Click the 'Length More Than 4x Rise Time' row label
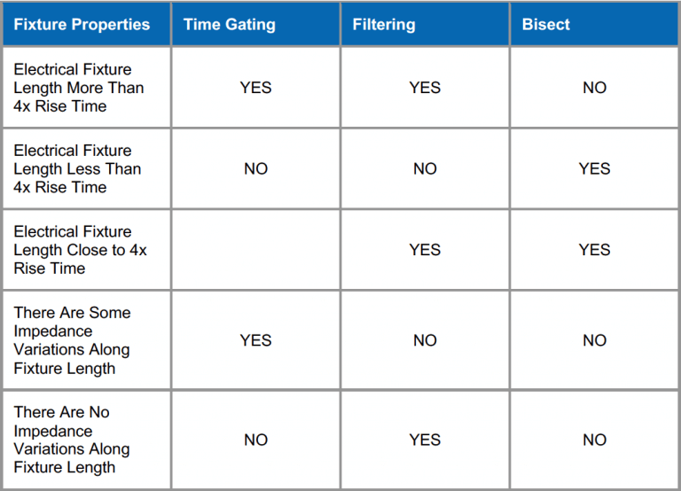Image resolution: width=681 pixels, height=491 pixels. click(79, 88)
